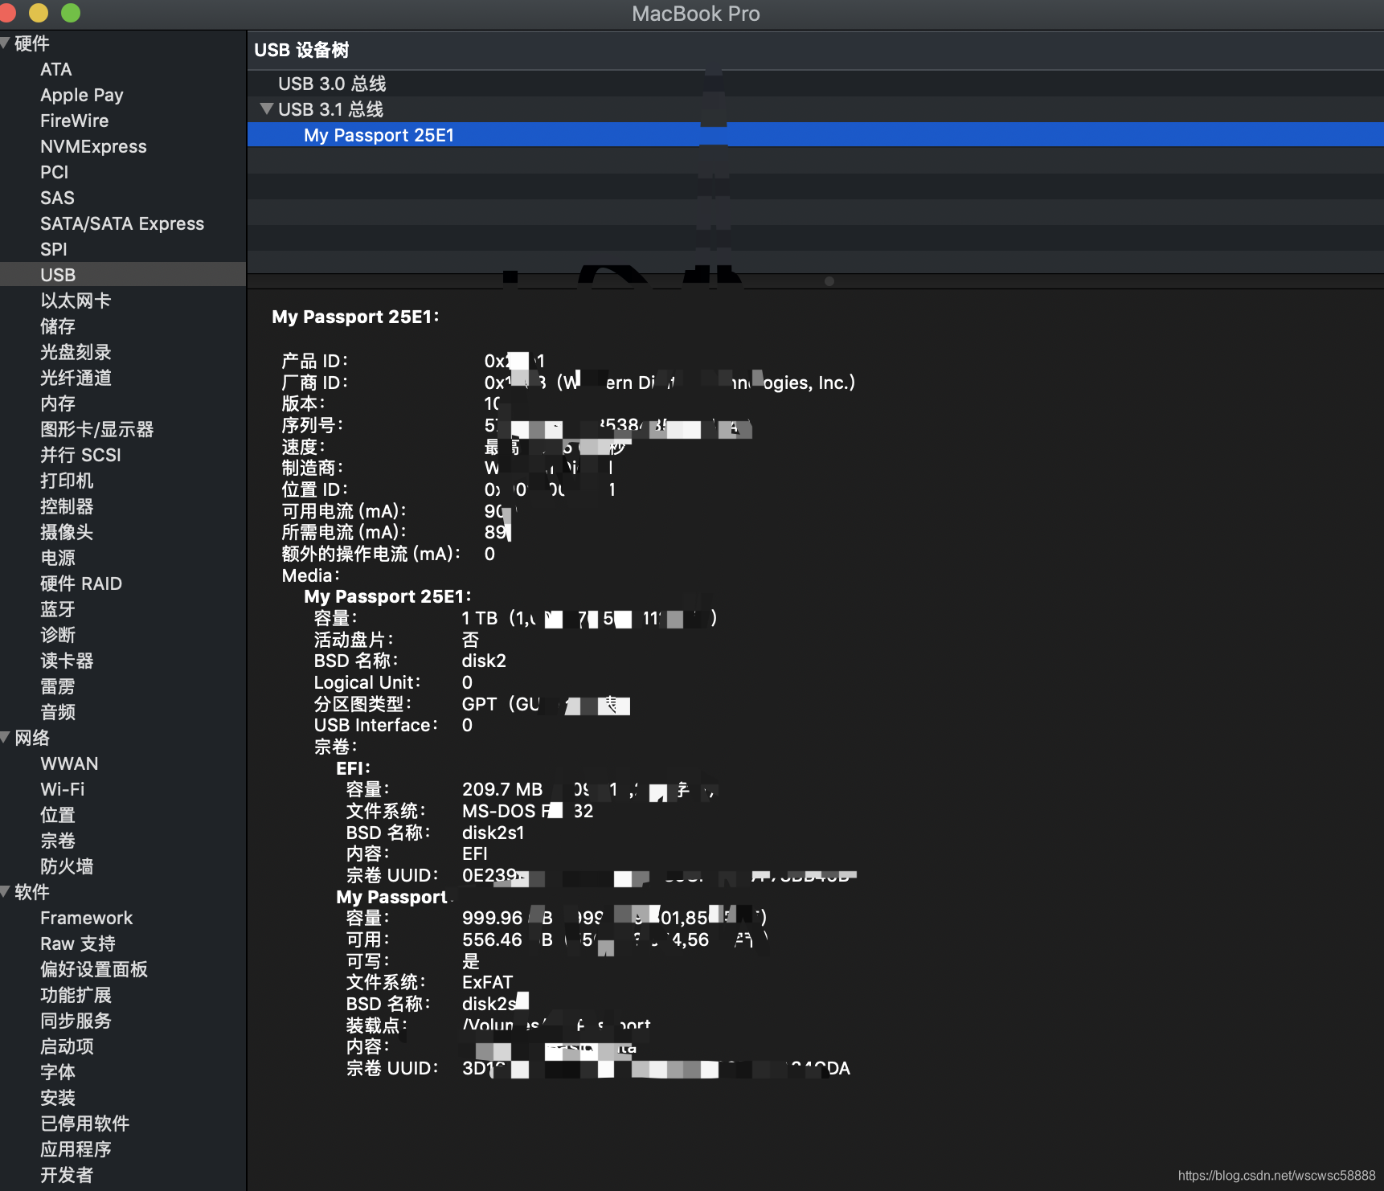This screenshot has height=1191, width=1384.
Task: Collapse the USB 3.1 总线 disclosure triangle
Action: pyautogui.click(x=267, y=108)
